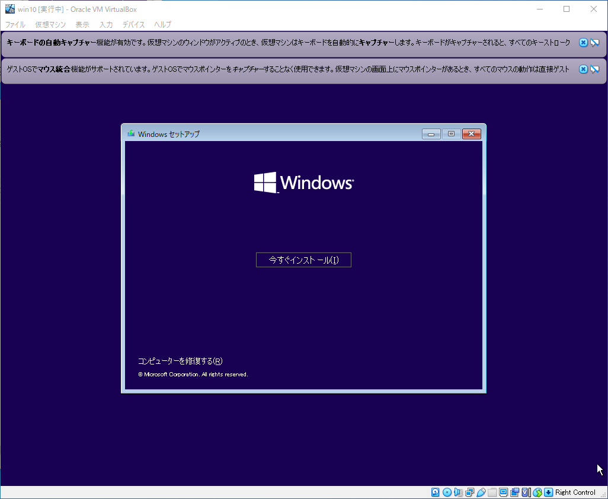Open the 仮想マシン menu

click(50, 24)
